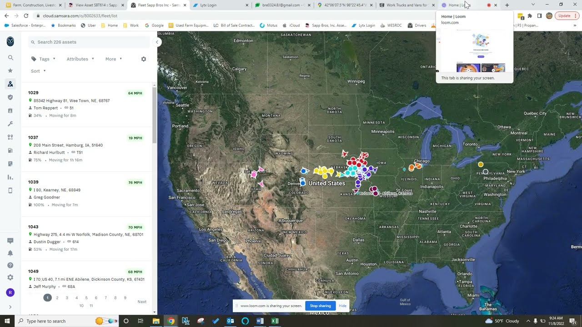Click the yellow vehicle marker near Pennsylvania
The image size is (582, 327).
[x=481, y=164]
